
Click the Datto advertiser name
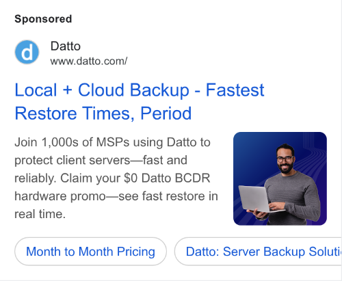click(66, 46)
